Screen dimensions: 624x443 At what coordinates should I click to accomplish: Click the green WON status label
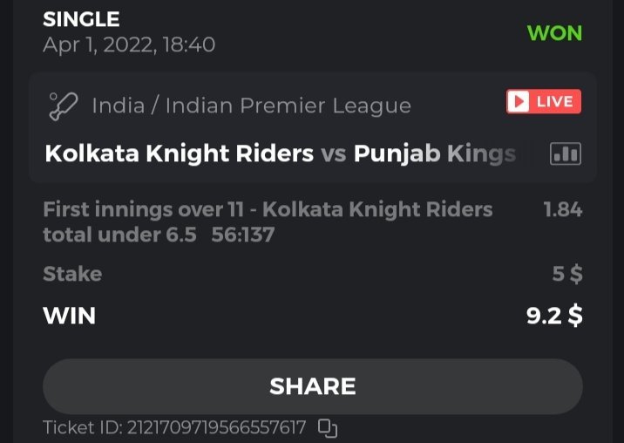554,33
